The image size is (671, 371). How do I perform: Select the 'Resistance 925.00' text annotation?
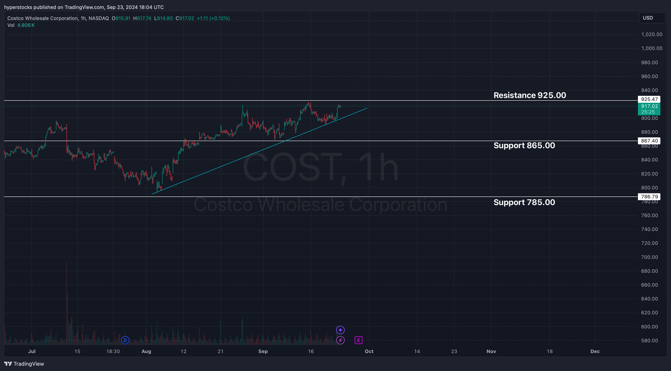[x=529, y=95]
